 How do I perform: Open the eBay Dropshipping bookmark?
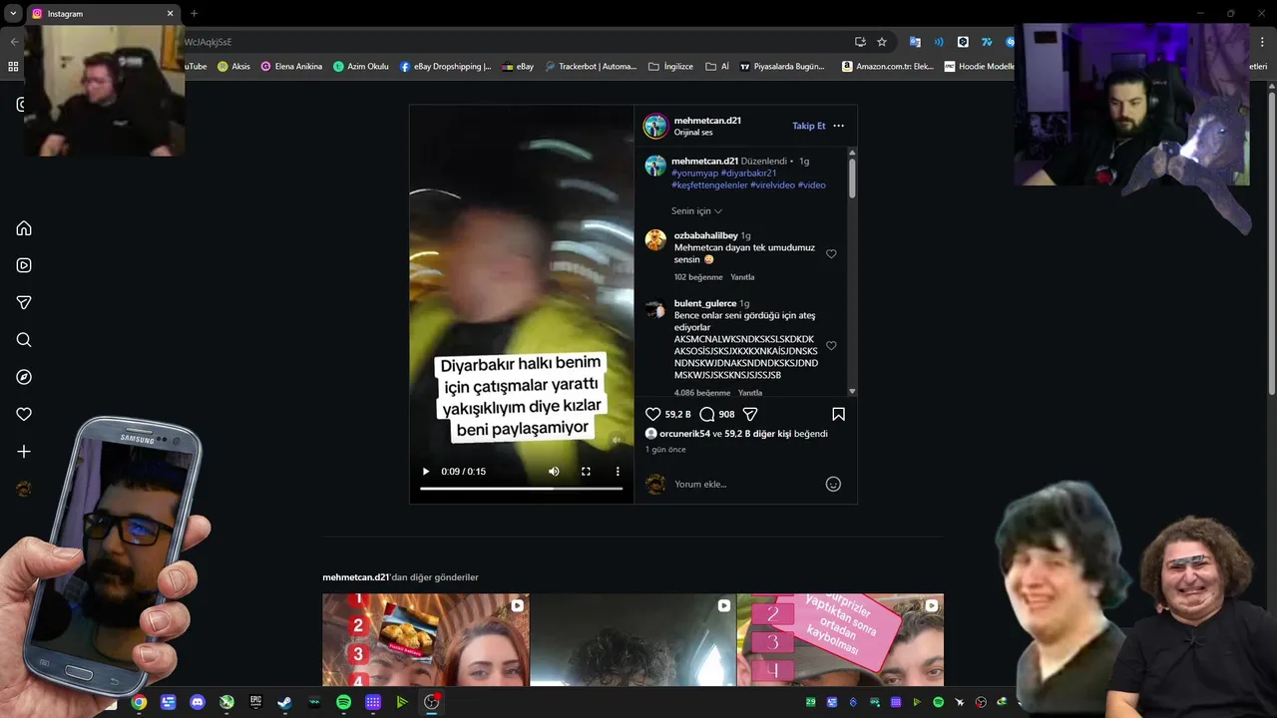pyautogui.click(x=446, y=67)
